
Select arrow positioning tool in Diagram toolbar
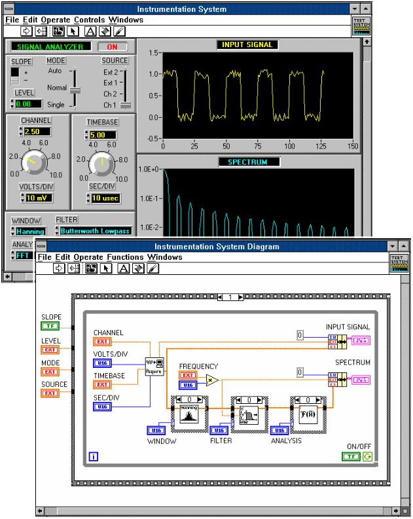[x=106, y=268]
